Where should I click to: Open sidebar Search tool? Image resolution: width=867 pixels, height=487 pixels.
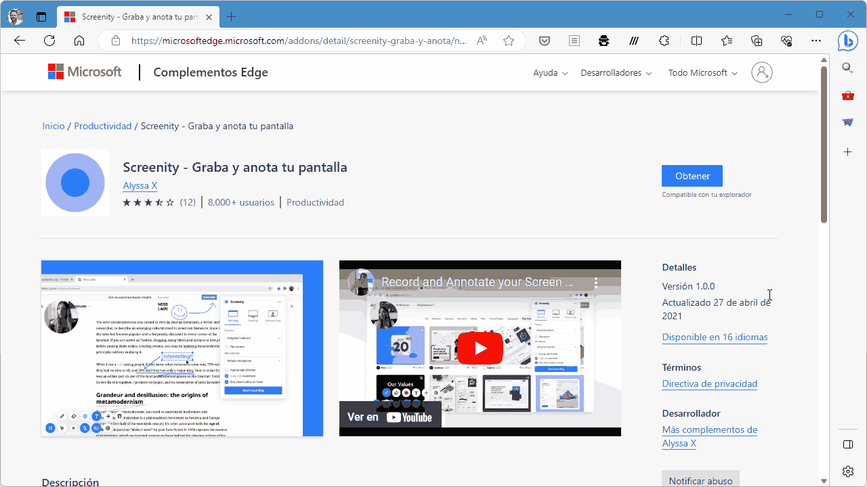(x=847, y=68)
